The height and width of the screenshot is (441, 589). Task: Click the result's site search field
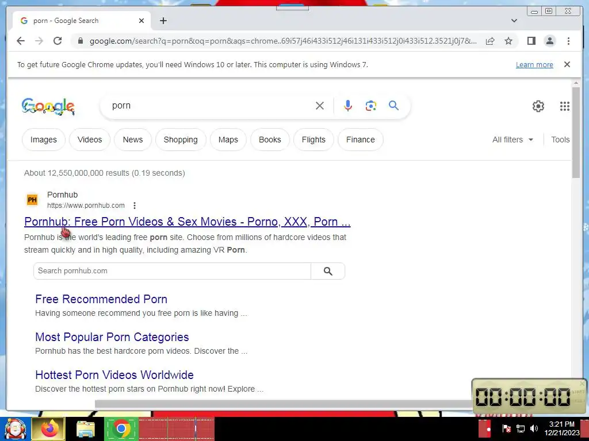[172, 271]
